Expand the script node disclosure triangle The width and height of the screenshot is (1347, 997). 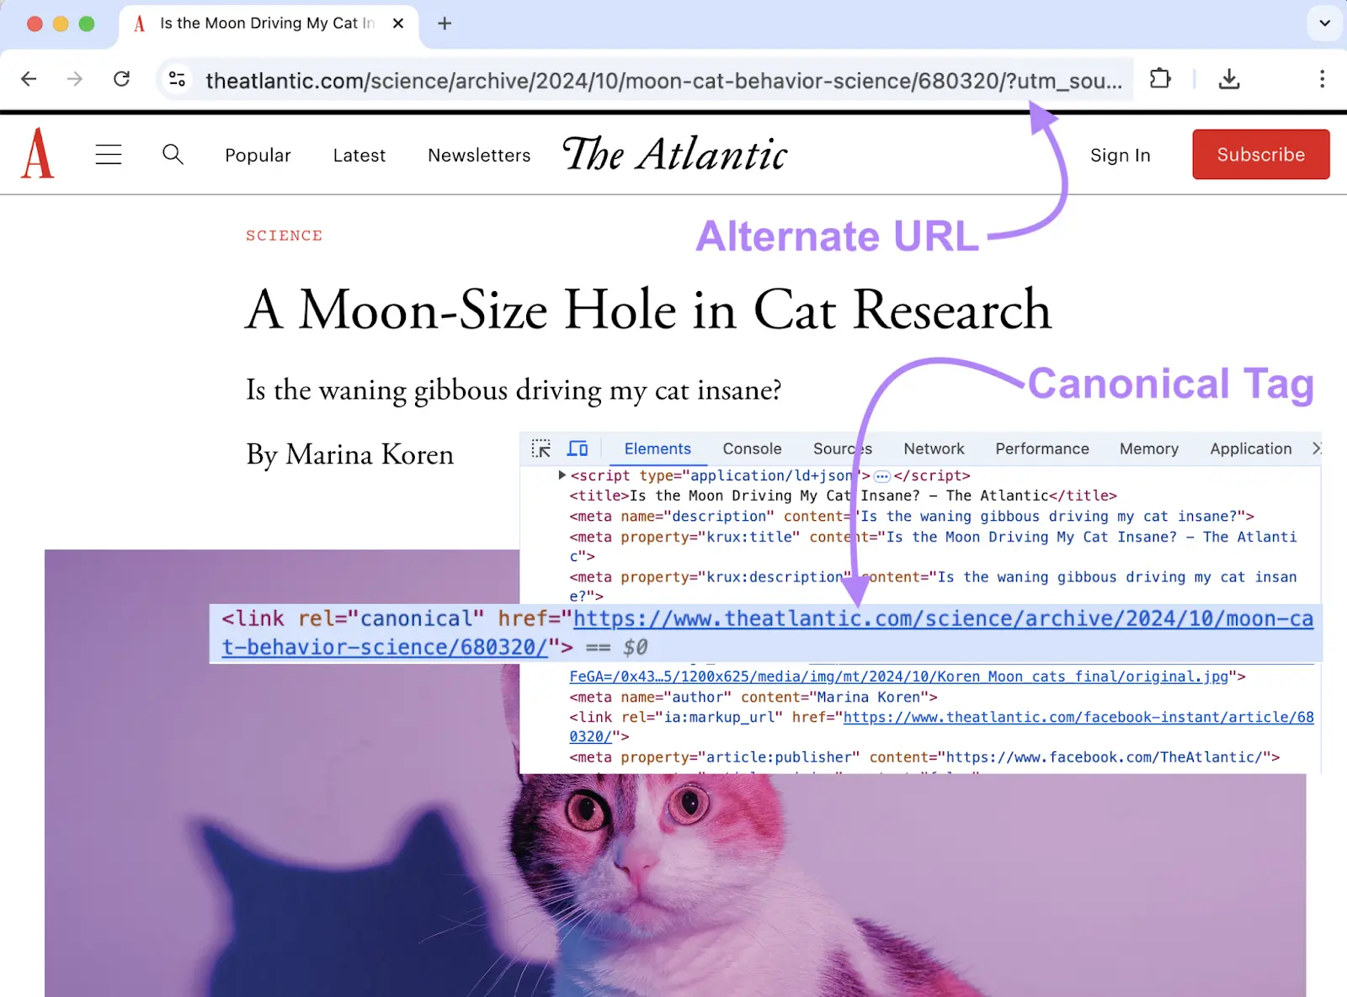(x=562, y=475)
